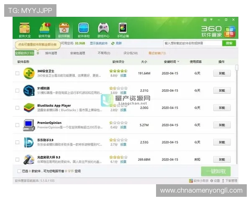The height and width of the screenshot is (201, 251).
Task: Open 下载管理 download manager icon
Action: click(x=223, y=181)
